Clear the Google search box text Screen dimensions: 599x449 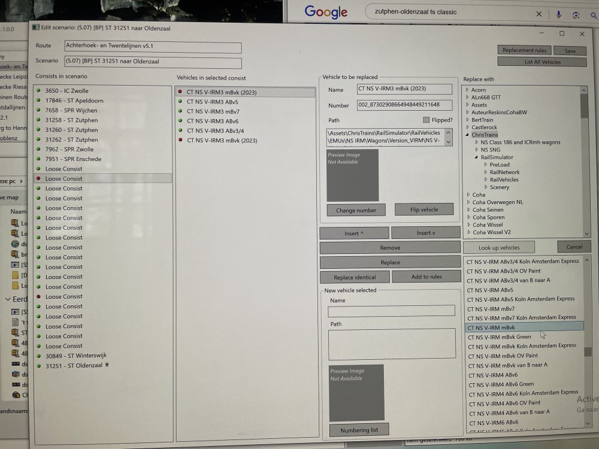(539, 13)
